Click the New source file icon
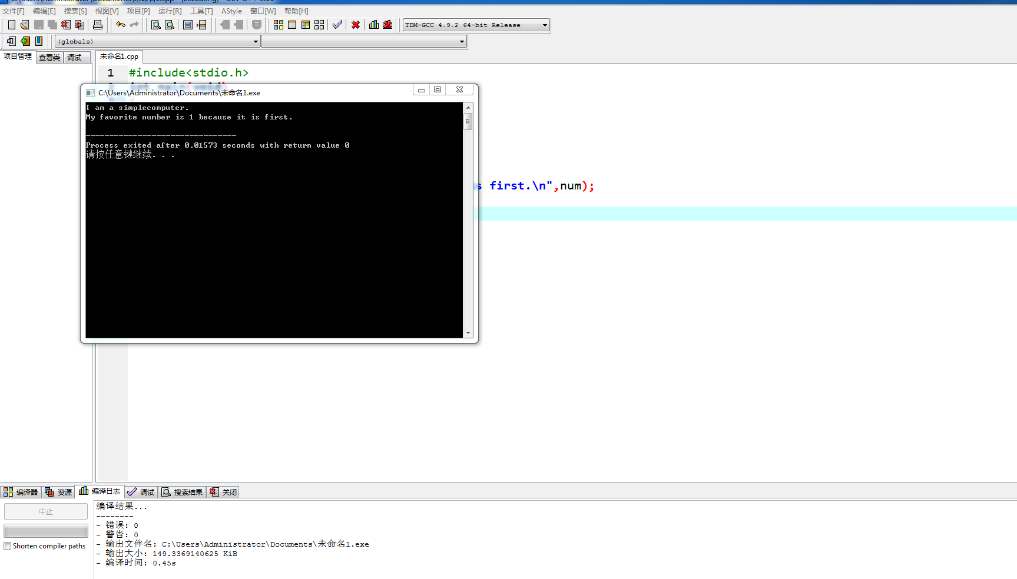 pos(12,25)
